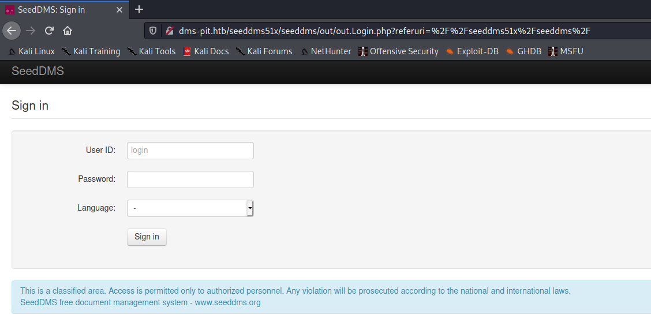Select the SeedDMS: Sign in browser tab
This screenshot has height=322, width=651.
(65, 10)
